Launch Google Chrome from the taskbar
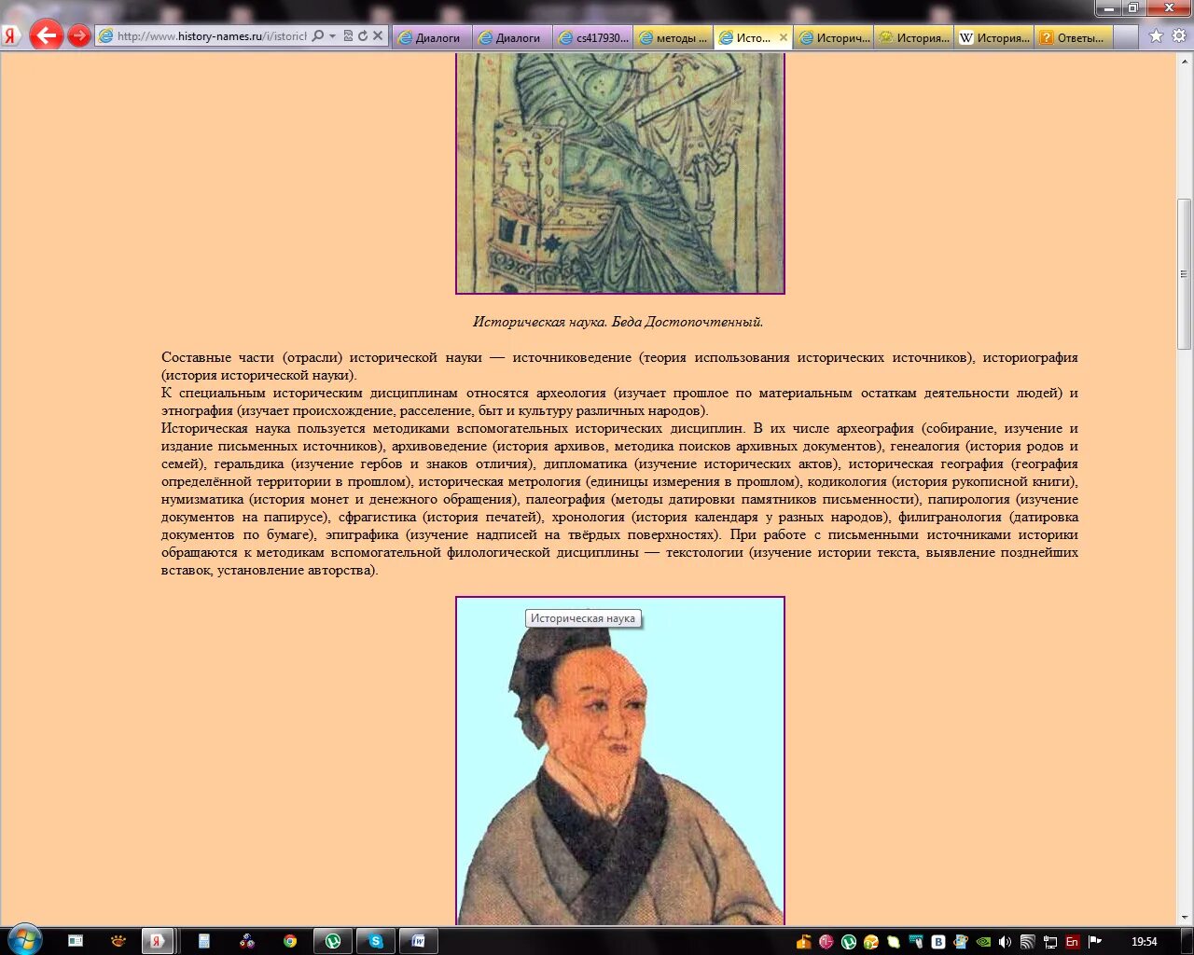The width and height of the screenshot is (1194, 955). click(290, 941)
